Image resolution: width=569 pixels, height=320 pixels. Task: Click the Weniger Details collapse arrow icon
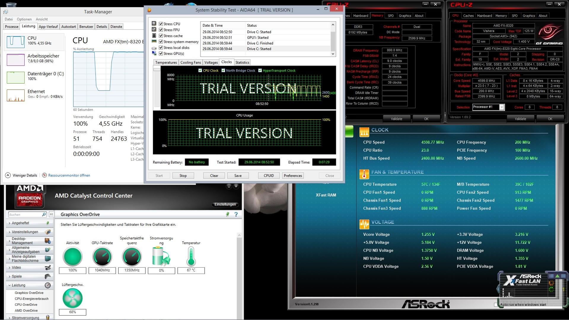click(8, 175)
